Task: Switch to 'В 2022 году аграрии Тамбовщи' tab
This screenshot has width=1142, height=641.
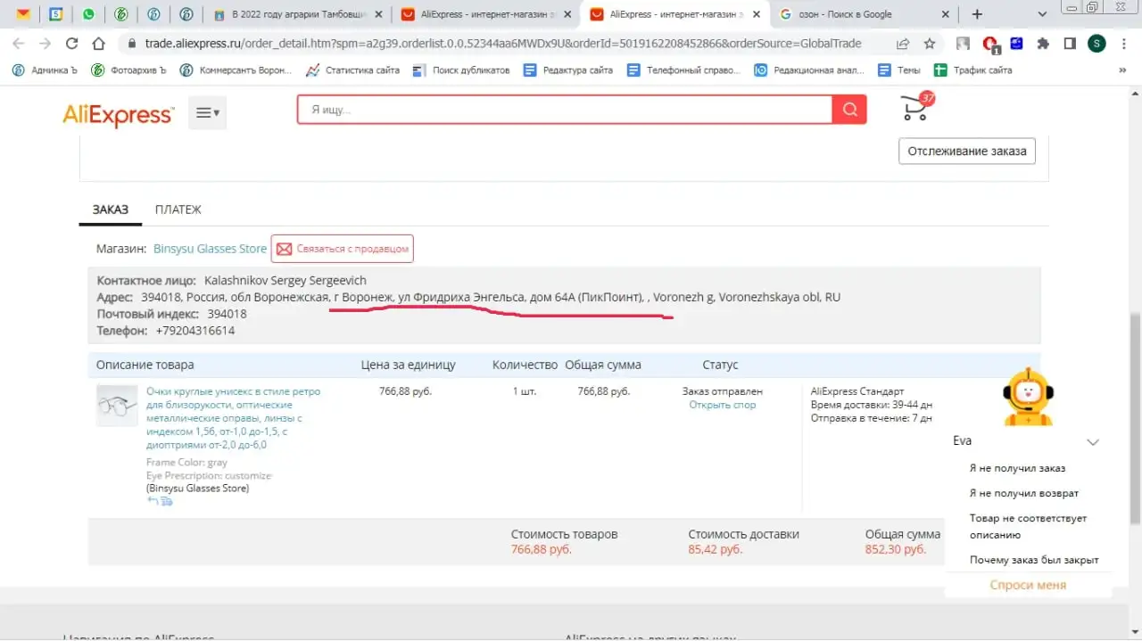Action: click(x=298, y=14)
